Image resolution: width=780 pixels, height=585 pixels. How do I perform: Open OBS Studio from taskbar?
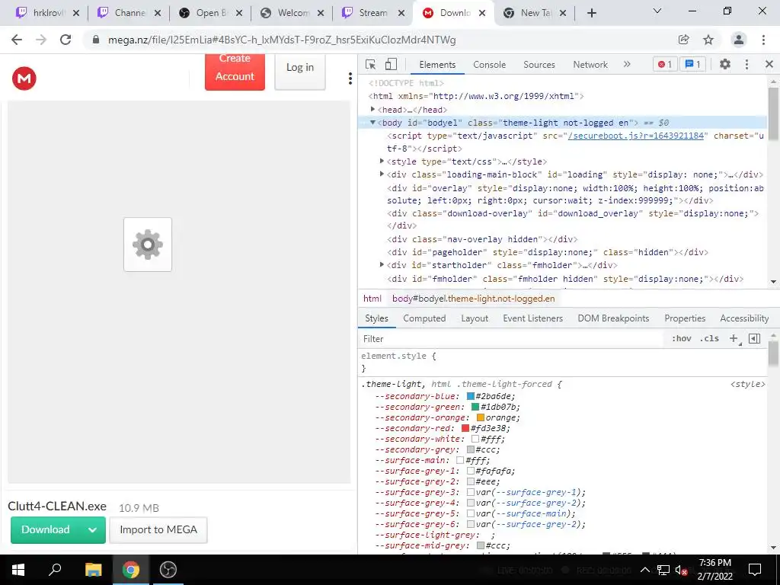point(168,570)
